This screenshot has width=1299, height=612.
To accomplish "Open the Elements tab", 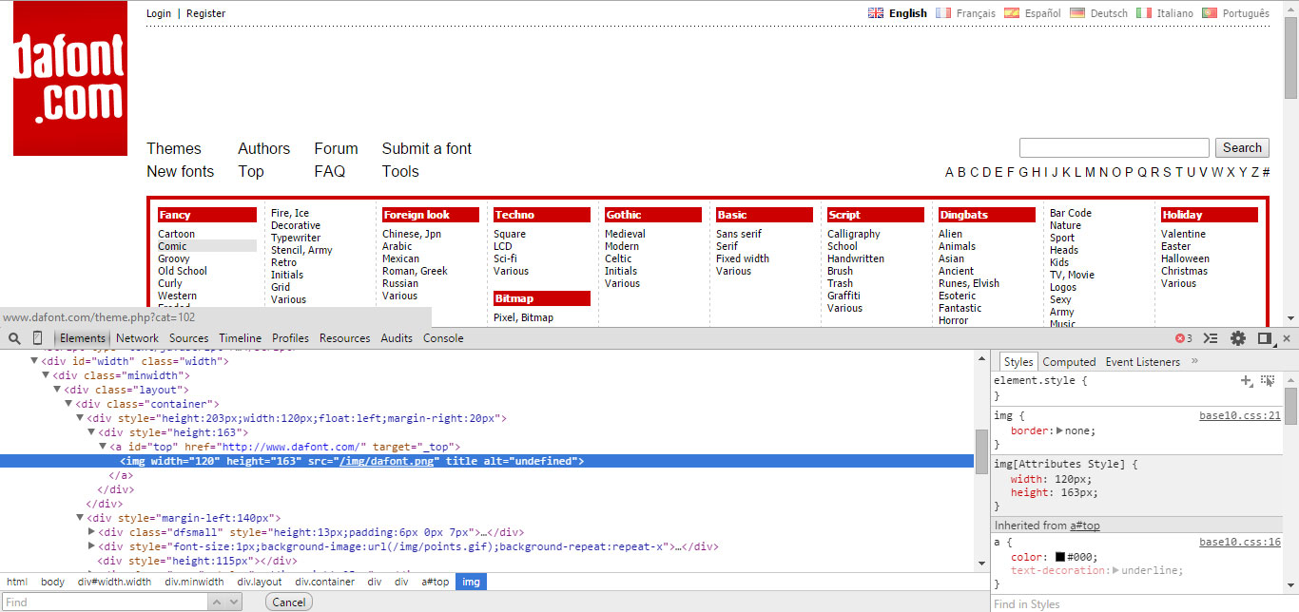I will coord(82,338).
